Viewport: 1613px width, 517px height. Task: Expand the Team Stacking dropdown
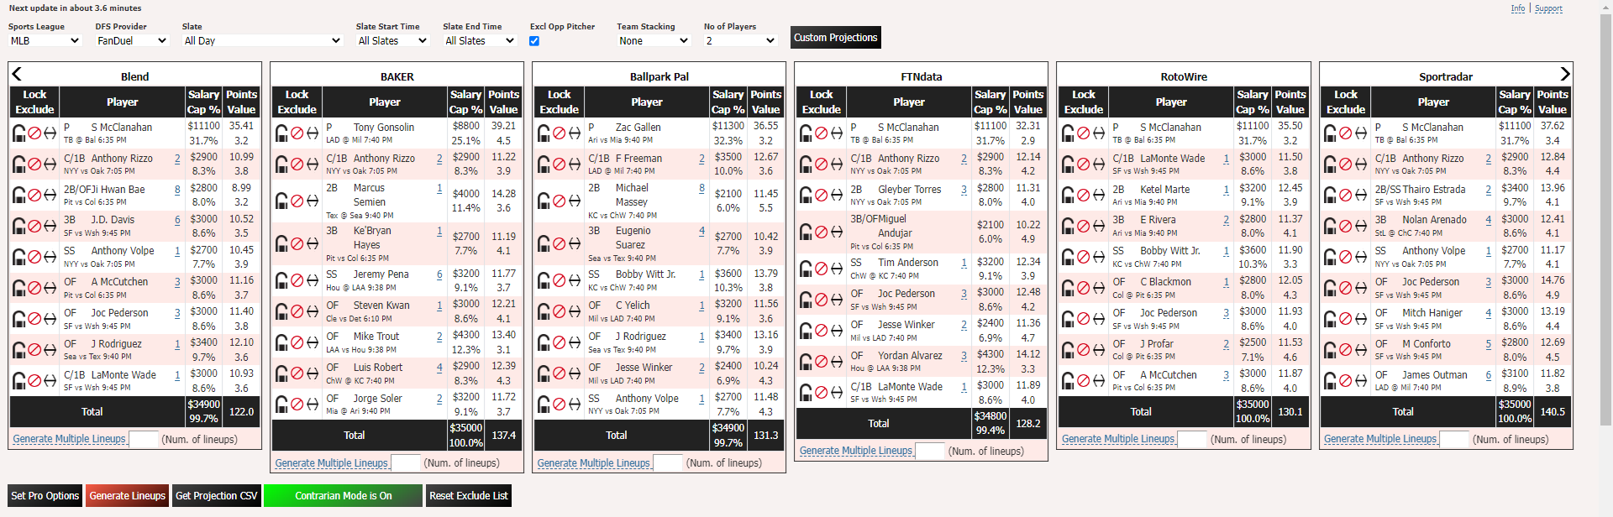tap(654, 40)
